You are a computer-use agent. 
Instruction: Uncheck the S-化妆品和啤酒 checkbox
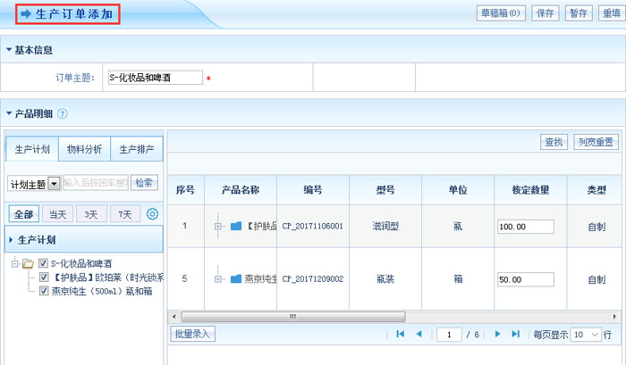[x=43, y=264]
